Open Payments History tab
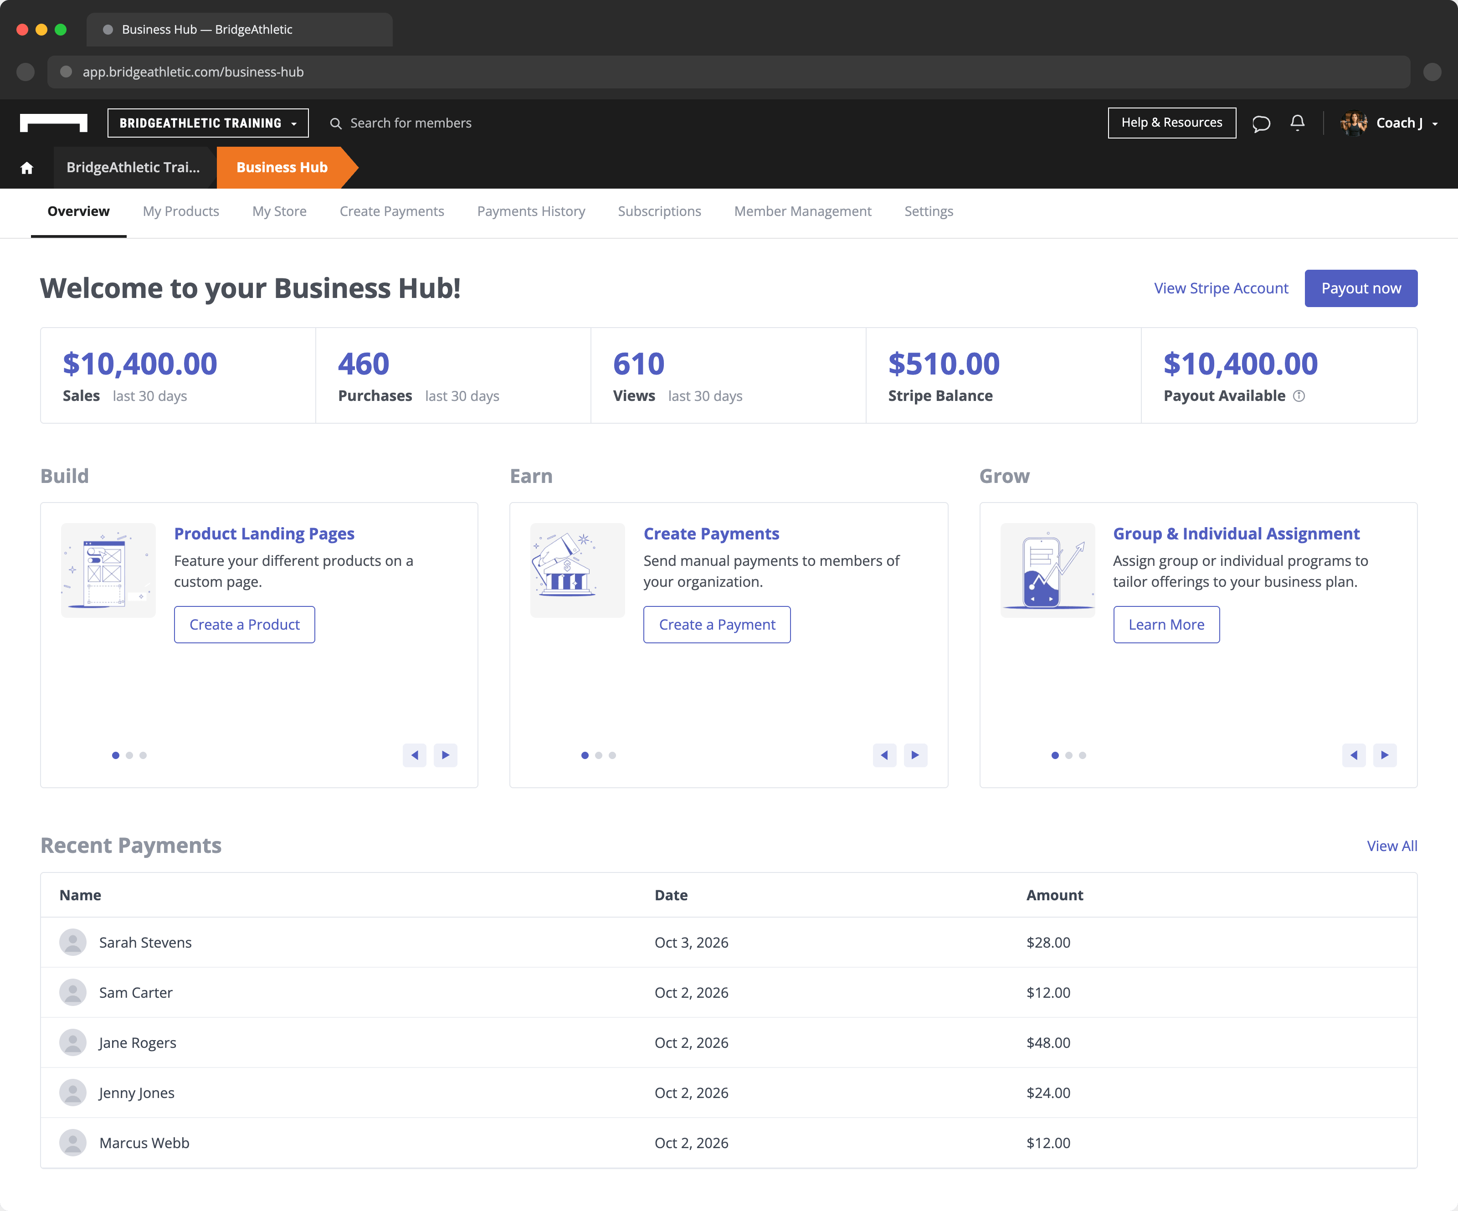This screenshot has height=1211, width=1458. [531, 211]
